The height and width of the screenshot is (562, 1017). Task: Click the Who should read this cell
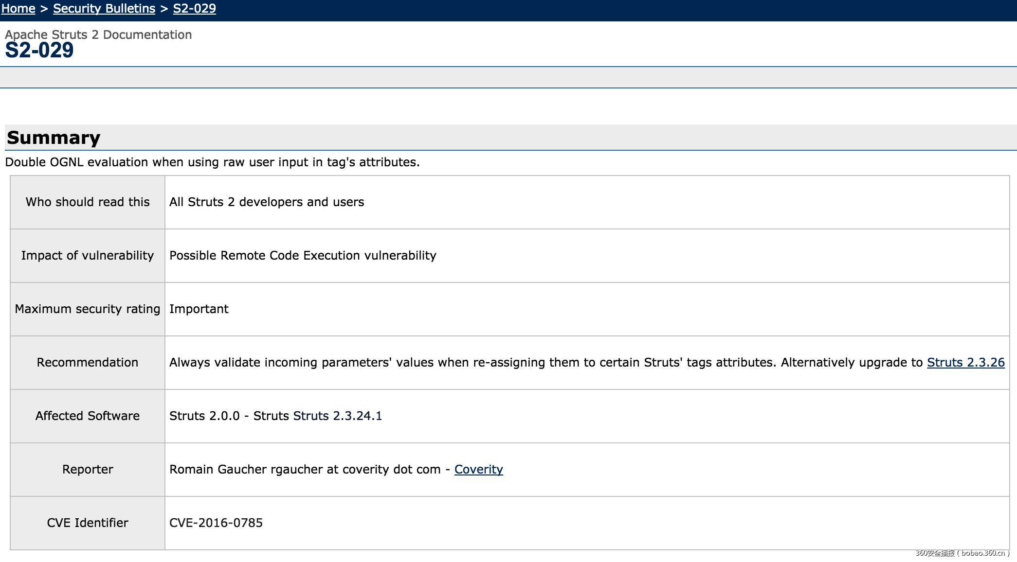[88, 202]
